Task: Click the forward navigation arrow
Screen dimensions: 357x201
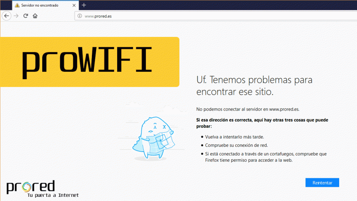Action: [x=16, y=16]
